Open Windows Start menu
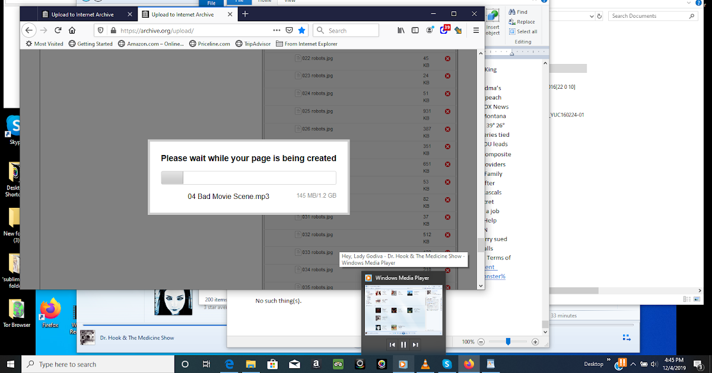The width and height of the screenshot is (712, 373). pyautogui.click(x=10, y=364)
